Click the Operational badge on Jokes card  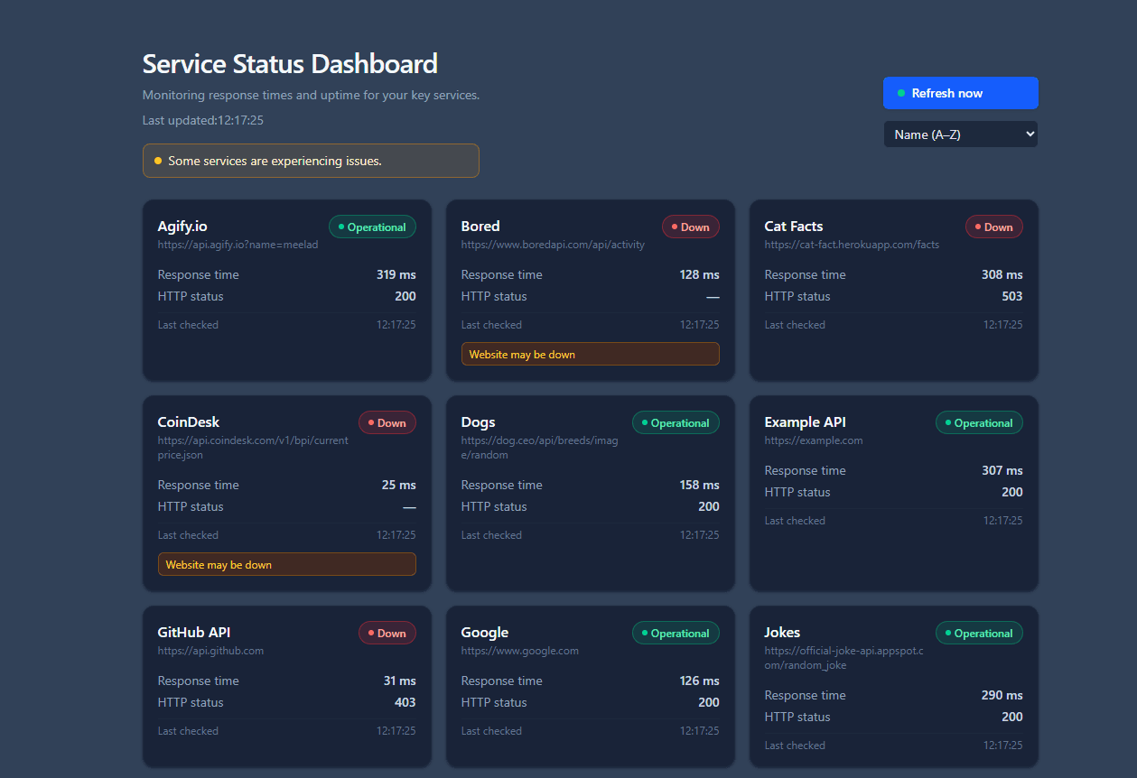pyautogui.click(x=979, y=634)
